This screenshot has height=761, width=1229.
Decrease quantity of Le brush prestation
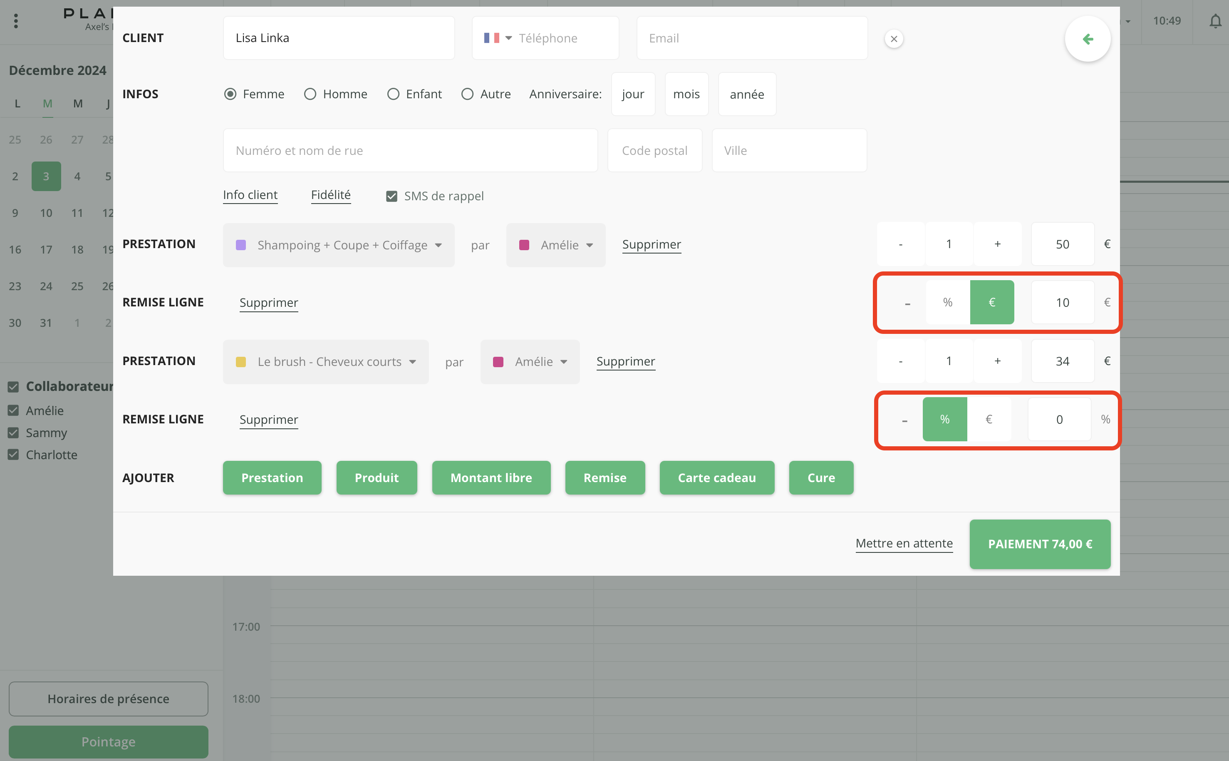point(900,361)
